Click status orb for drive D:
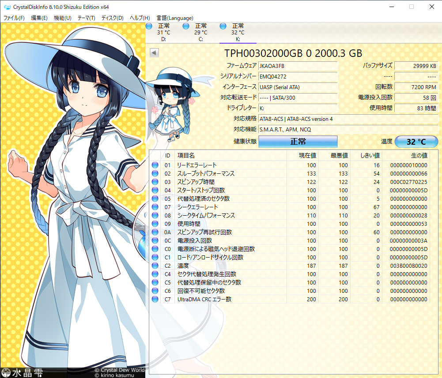 point(149,26)
